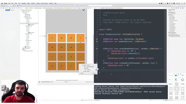186x104 pixels.
Task: Toggle the document outline with the canvas bottom-left icon
Action: coord(40,82)
